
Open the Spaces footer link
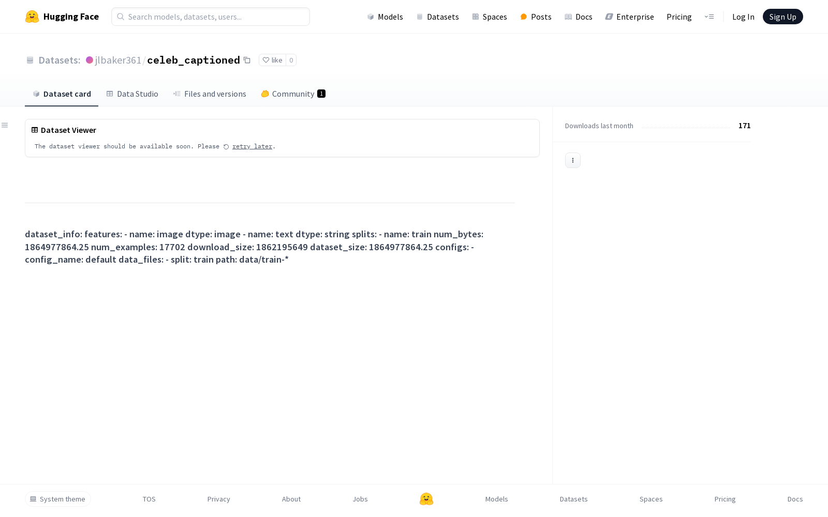coord(651,499)
